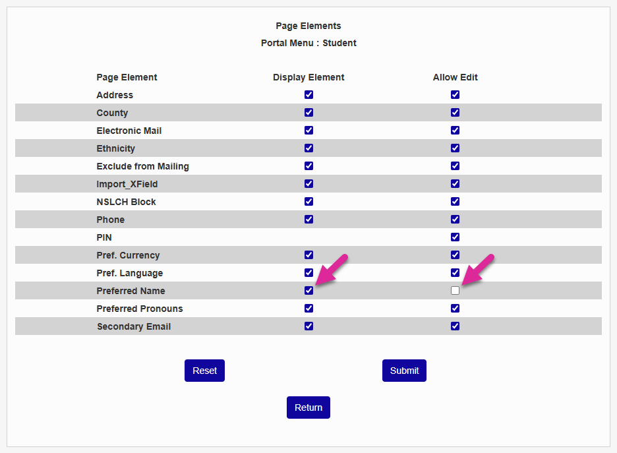The height and width of the screenshot is (453, 617).
Task: Disable Display Element for Electronic Mail
Action: pyautogui.click(x=309, y=131)
